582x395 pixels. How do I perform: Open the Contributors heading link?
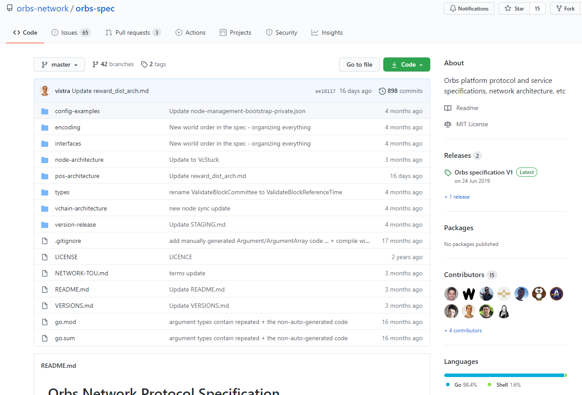[464, 275]
